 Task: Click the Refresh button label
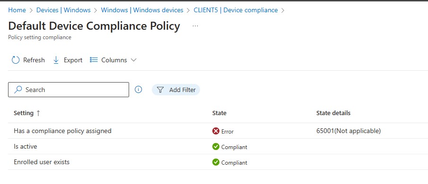coord(34,60)
